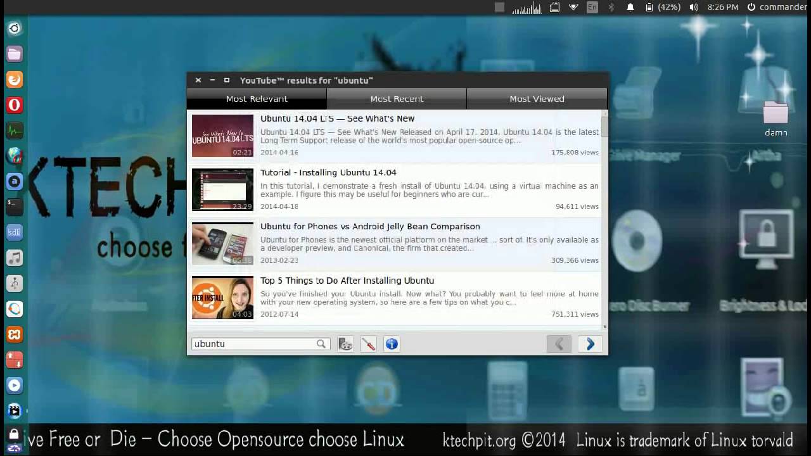The width and height of the screenshot is (811, 456).
Task: Open the Installing Ubuntu 14.04 tutorial thumbnail
Action: pos(222,189)
